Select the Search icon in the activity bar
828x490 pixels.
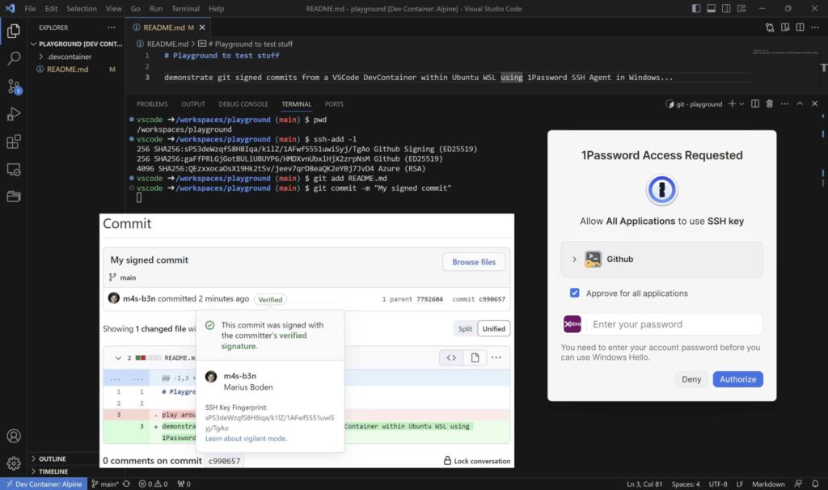[13, 57]
